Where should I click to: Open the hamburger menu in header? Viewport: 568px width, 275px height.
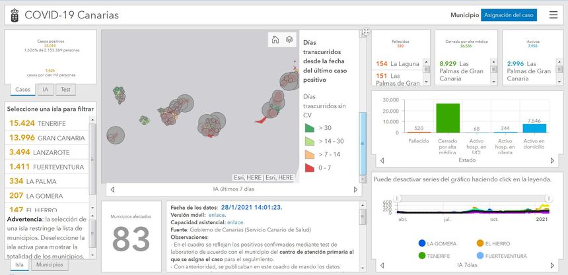tap(553, 15)
